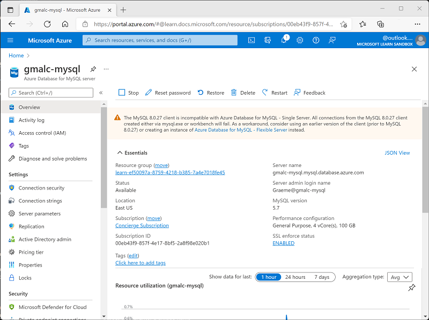
Task: Open Concierge Subscription link
Action: pos(142,225)
